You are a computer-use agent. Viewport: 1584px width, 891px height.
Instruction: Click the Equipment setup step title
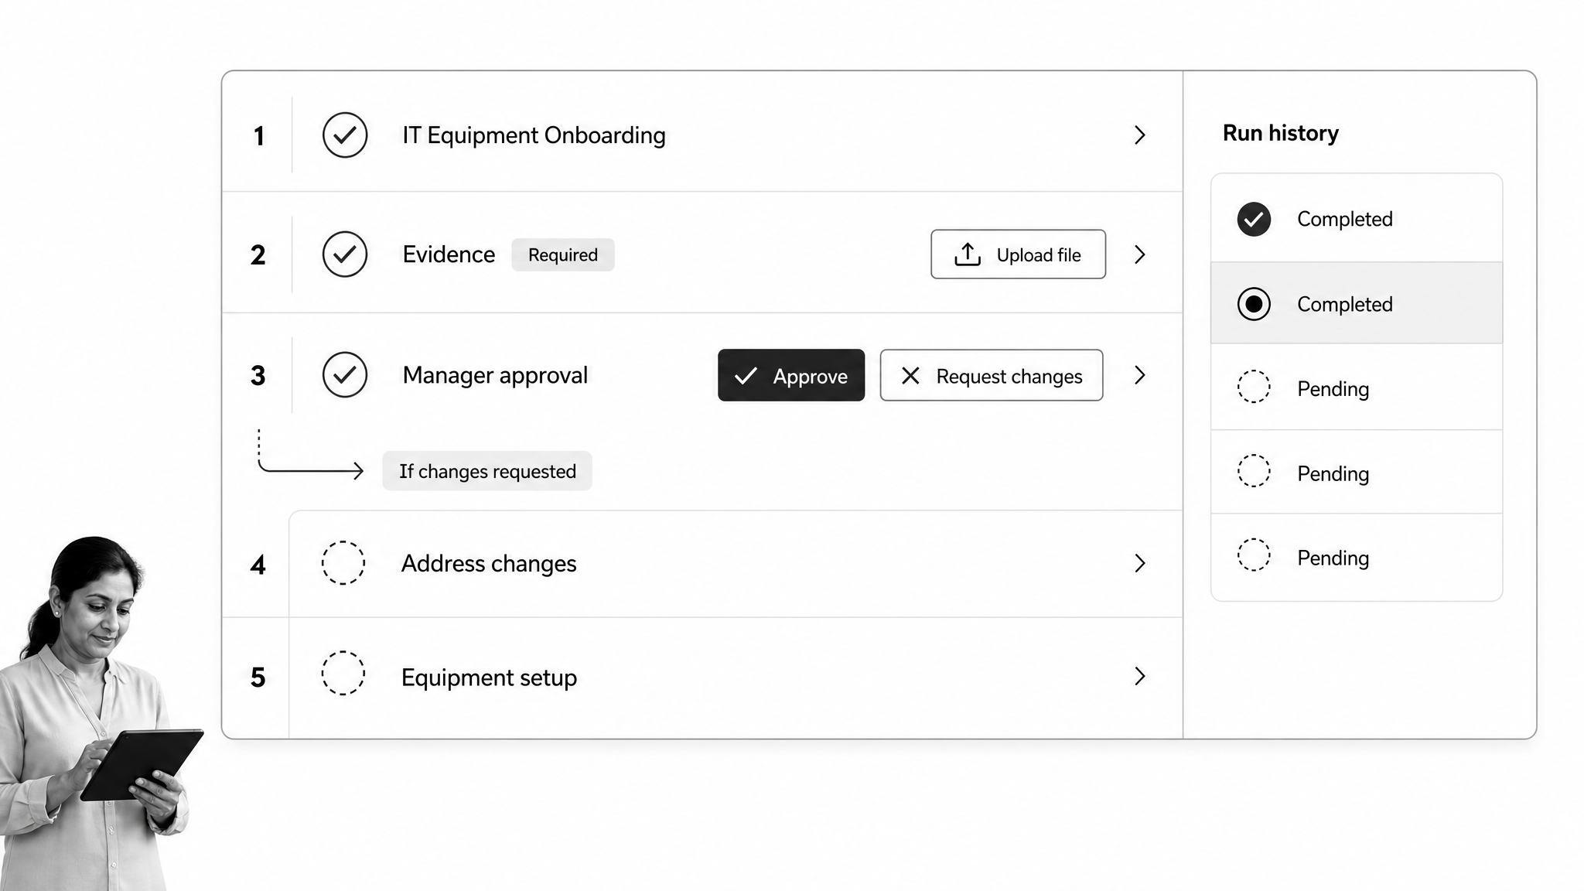point(489,678)
